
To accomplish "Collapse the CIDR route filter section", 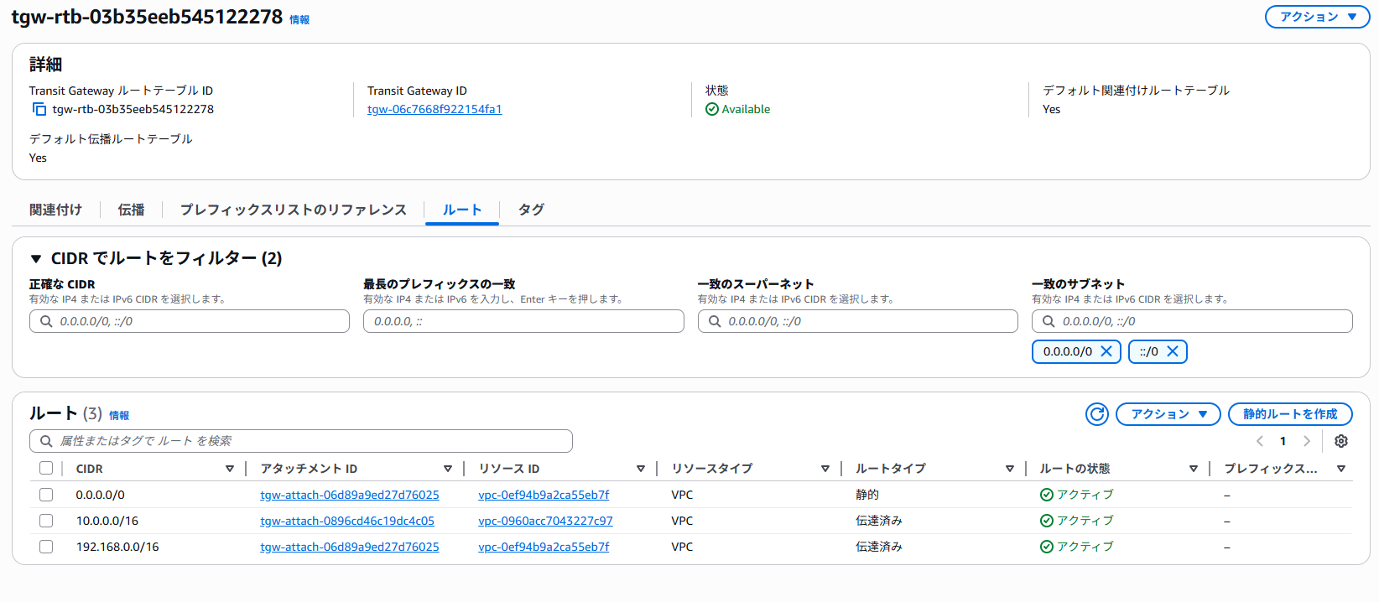I will [36, 259].
